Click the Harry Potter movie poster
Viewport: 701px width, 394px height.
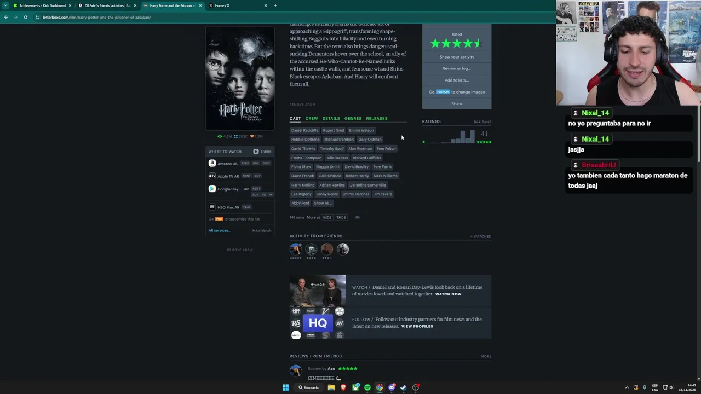pyautogui.click(x=240, y=78)
